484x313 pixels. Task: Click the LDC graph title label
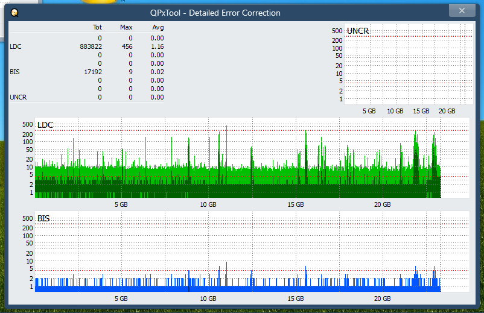click(45, 125)
